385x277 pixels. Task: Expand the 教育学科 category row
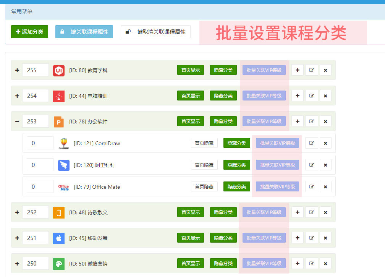point(17,70)
